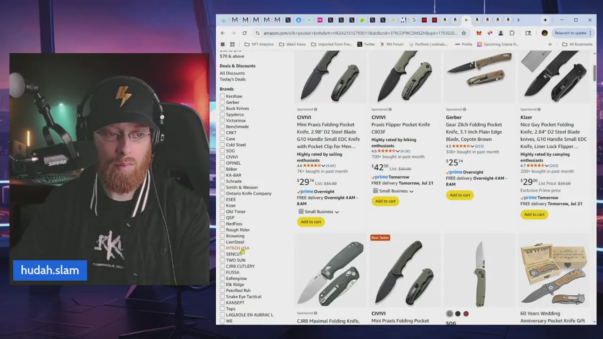Screen dimensions: 603x339
Task: Close the active Amazon tab
Action: 466,20
